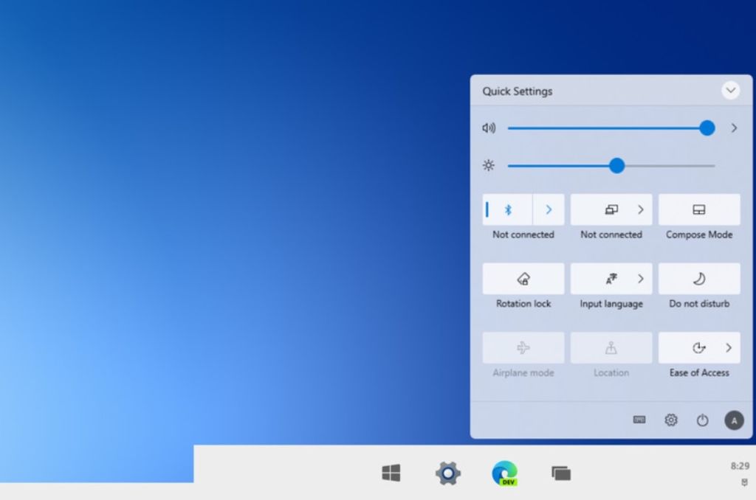The image size is (756, 500).
Task: Click the notification icon below clock
Action: pos(744,482)
